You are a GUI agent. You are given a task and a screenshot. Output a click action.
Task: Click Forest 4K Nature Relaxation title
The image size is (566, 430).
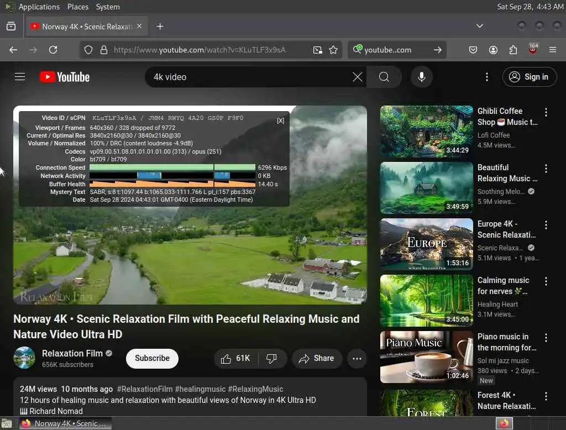(506, 401)
